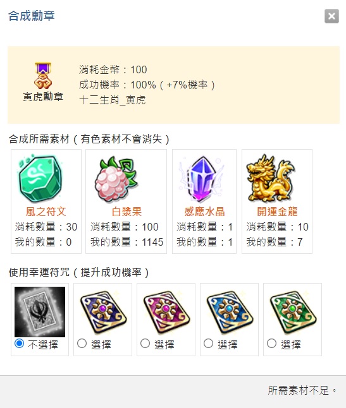Screen dimensions: 346x408
Task: Select radio button under green charm card
Action: tap(272, 344)
